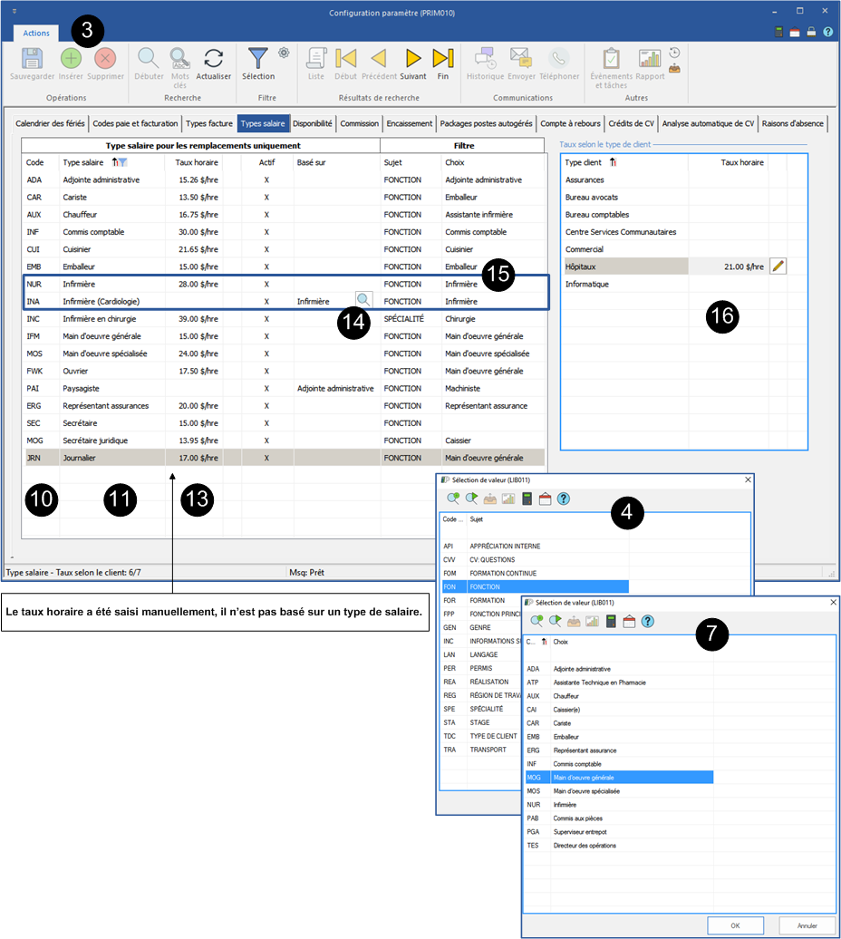Open the help icon in title bar
This screenshot has height=939, width=841.
[x=827, y=33]
